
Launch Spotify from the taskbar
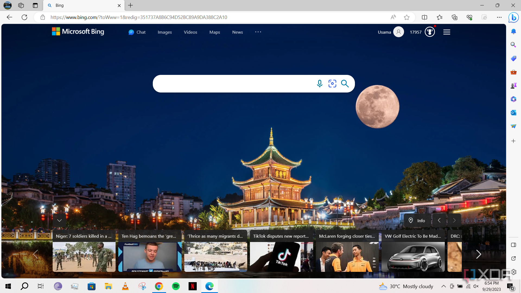tap(176, 286)
